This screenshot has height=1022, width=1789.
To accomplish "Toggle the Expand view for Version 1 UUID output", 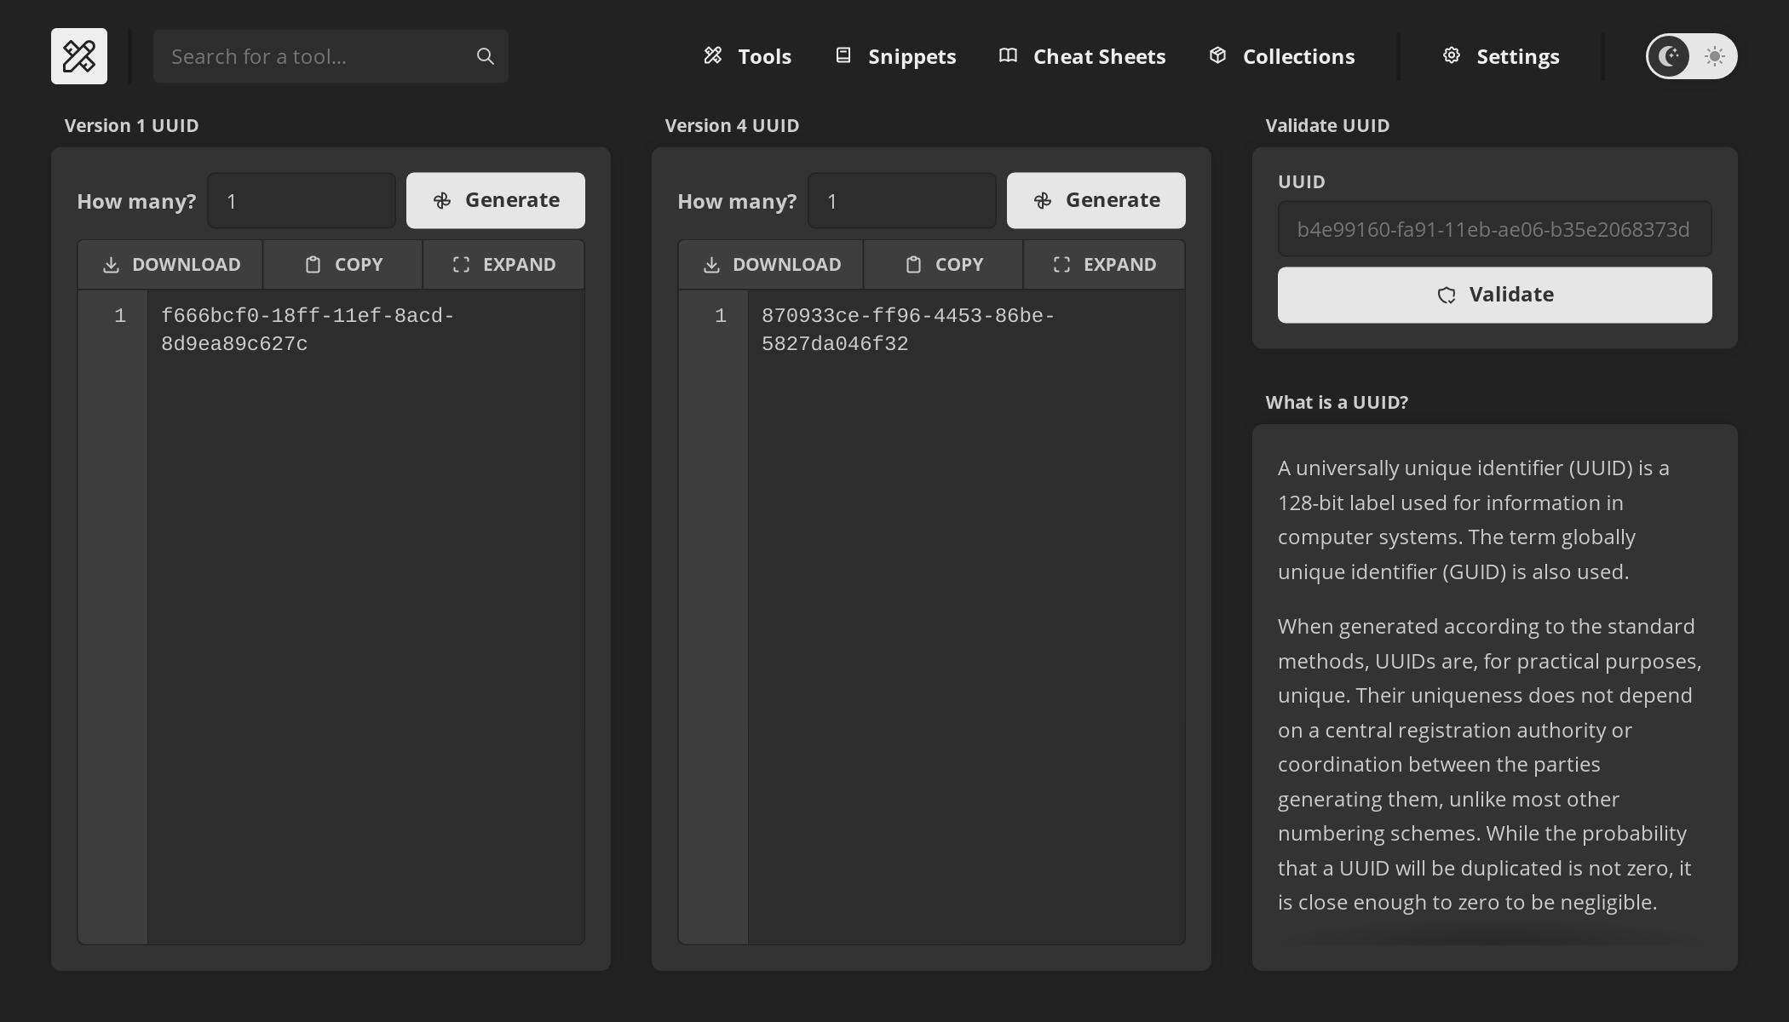I will pyautogui.click(x=503, y=264).
